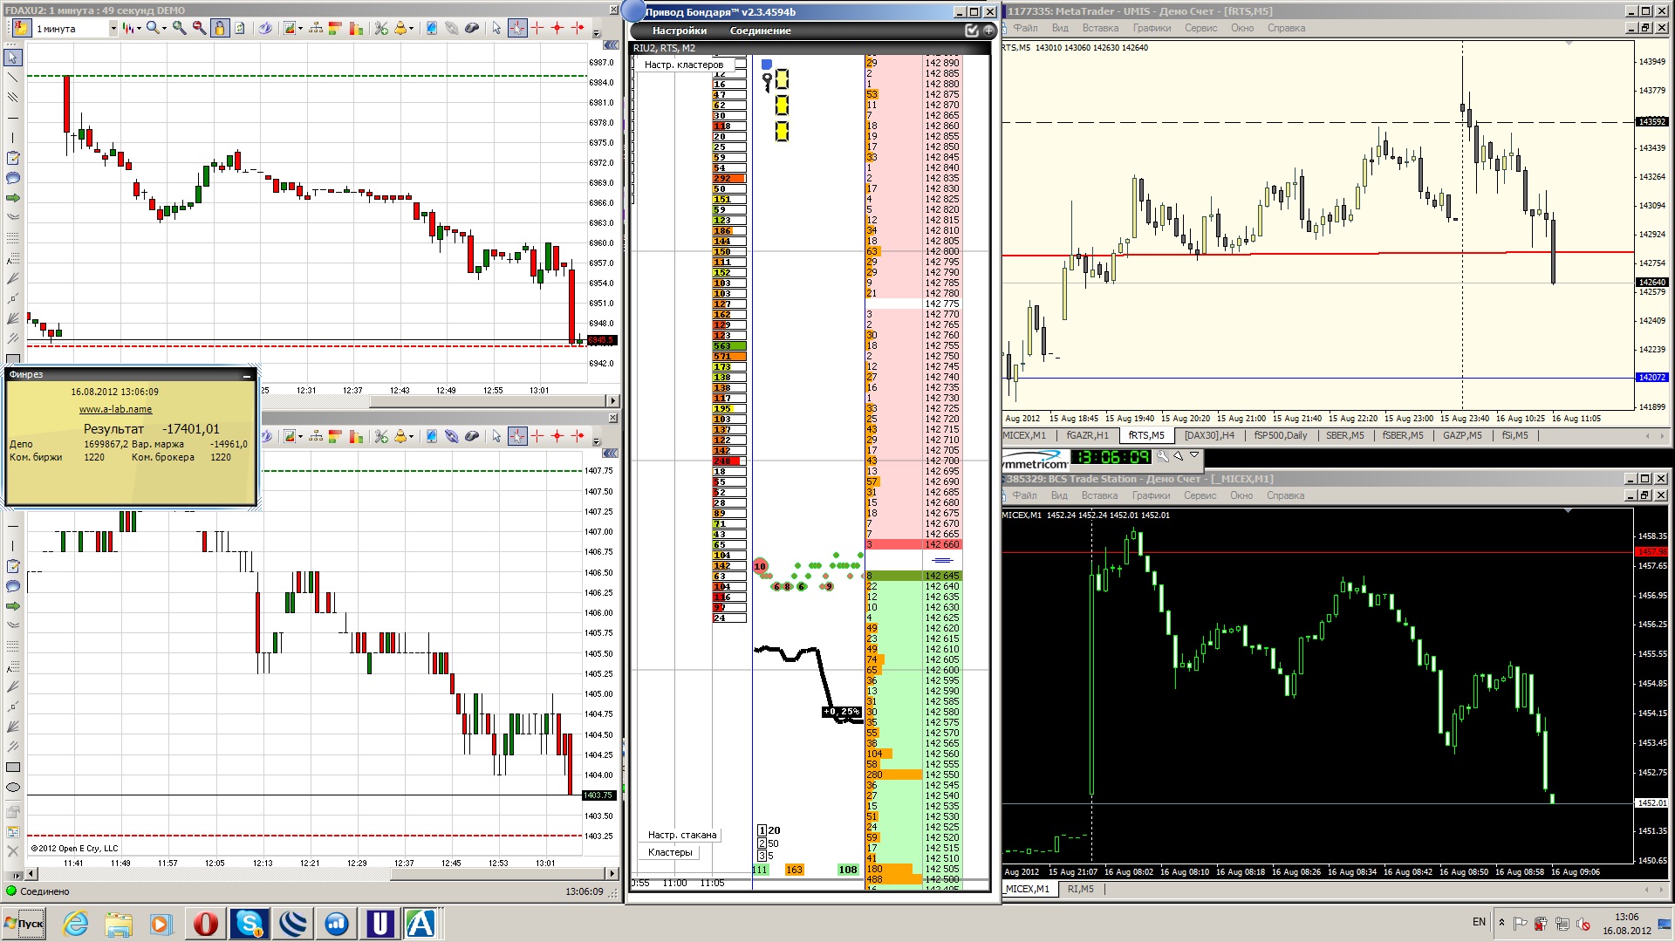The width and height of the screenshot is (1675, 942).
Task: Click the hierarchy tree icon in top chart toolbar
Action: tap(316, 29)
